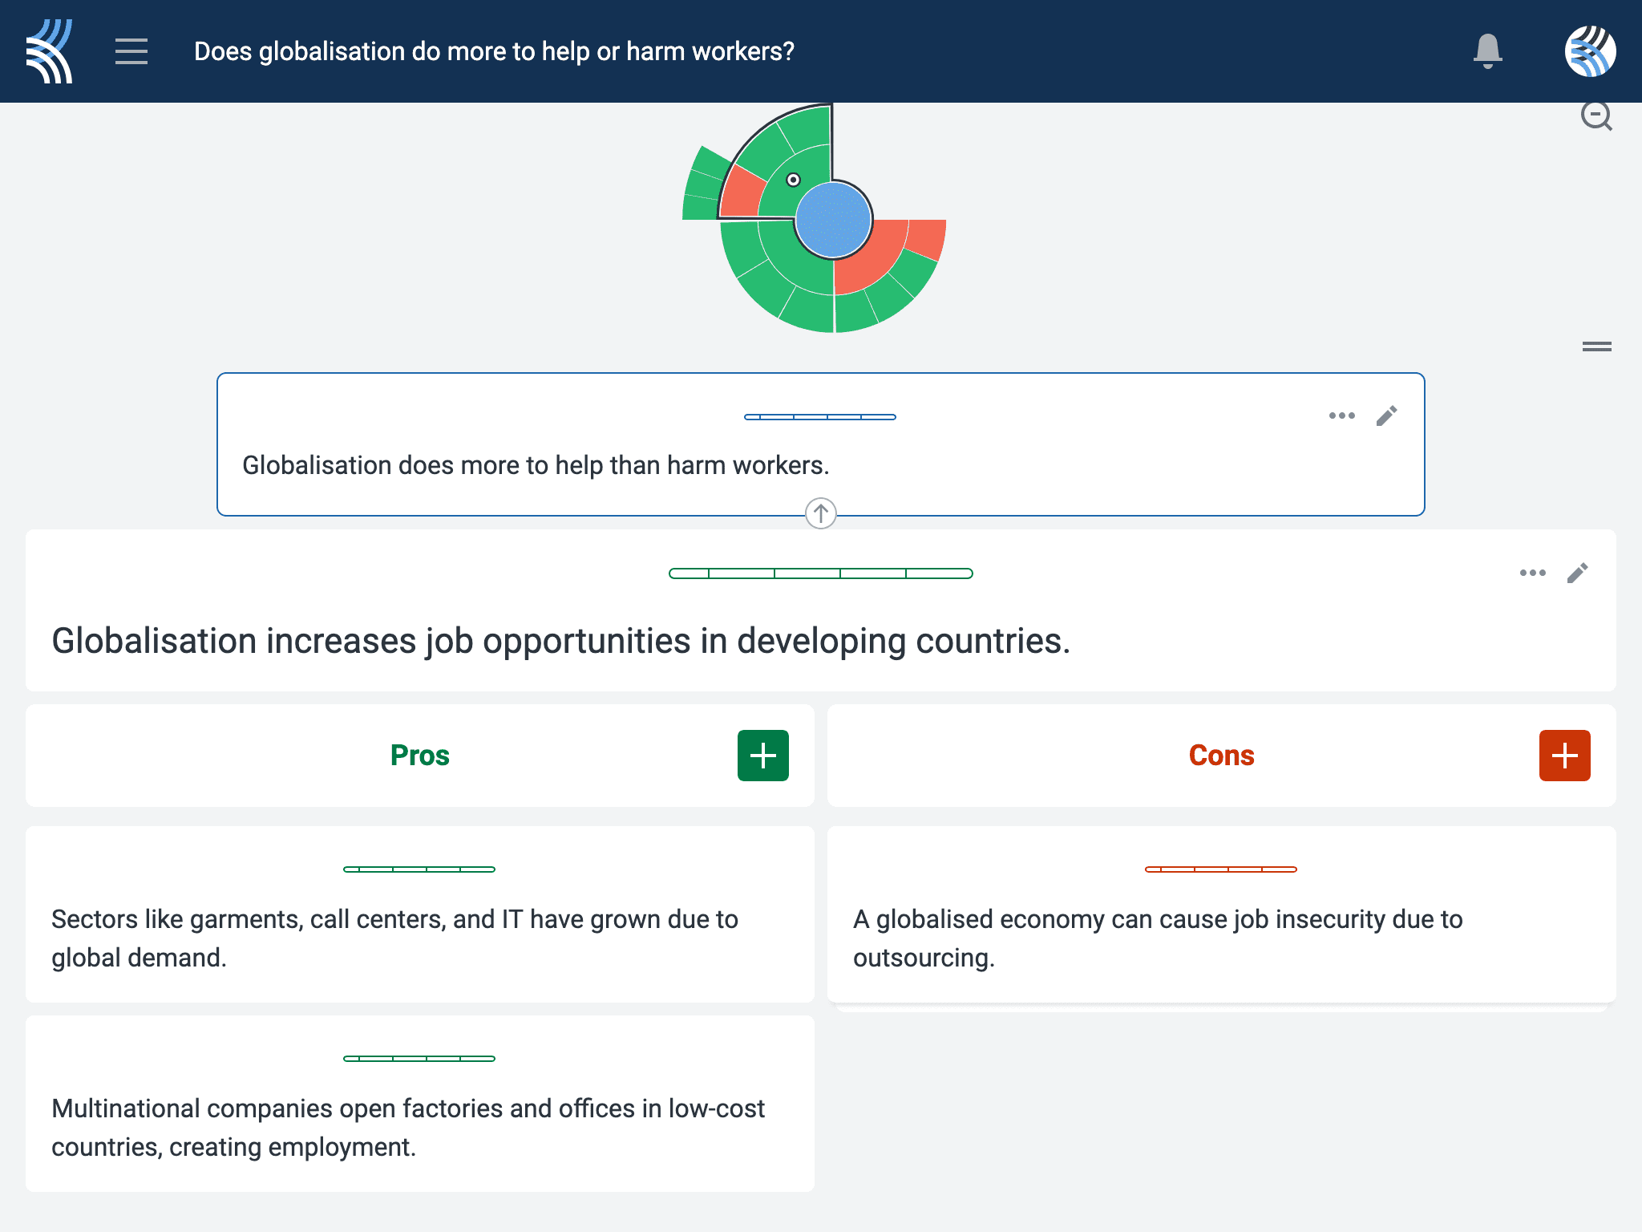Open the hamburger menu in header
The image size is (1642, 1232).
[x=131, y=51]
